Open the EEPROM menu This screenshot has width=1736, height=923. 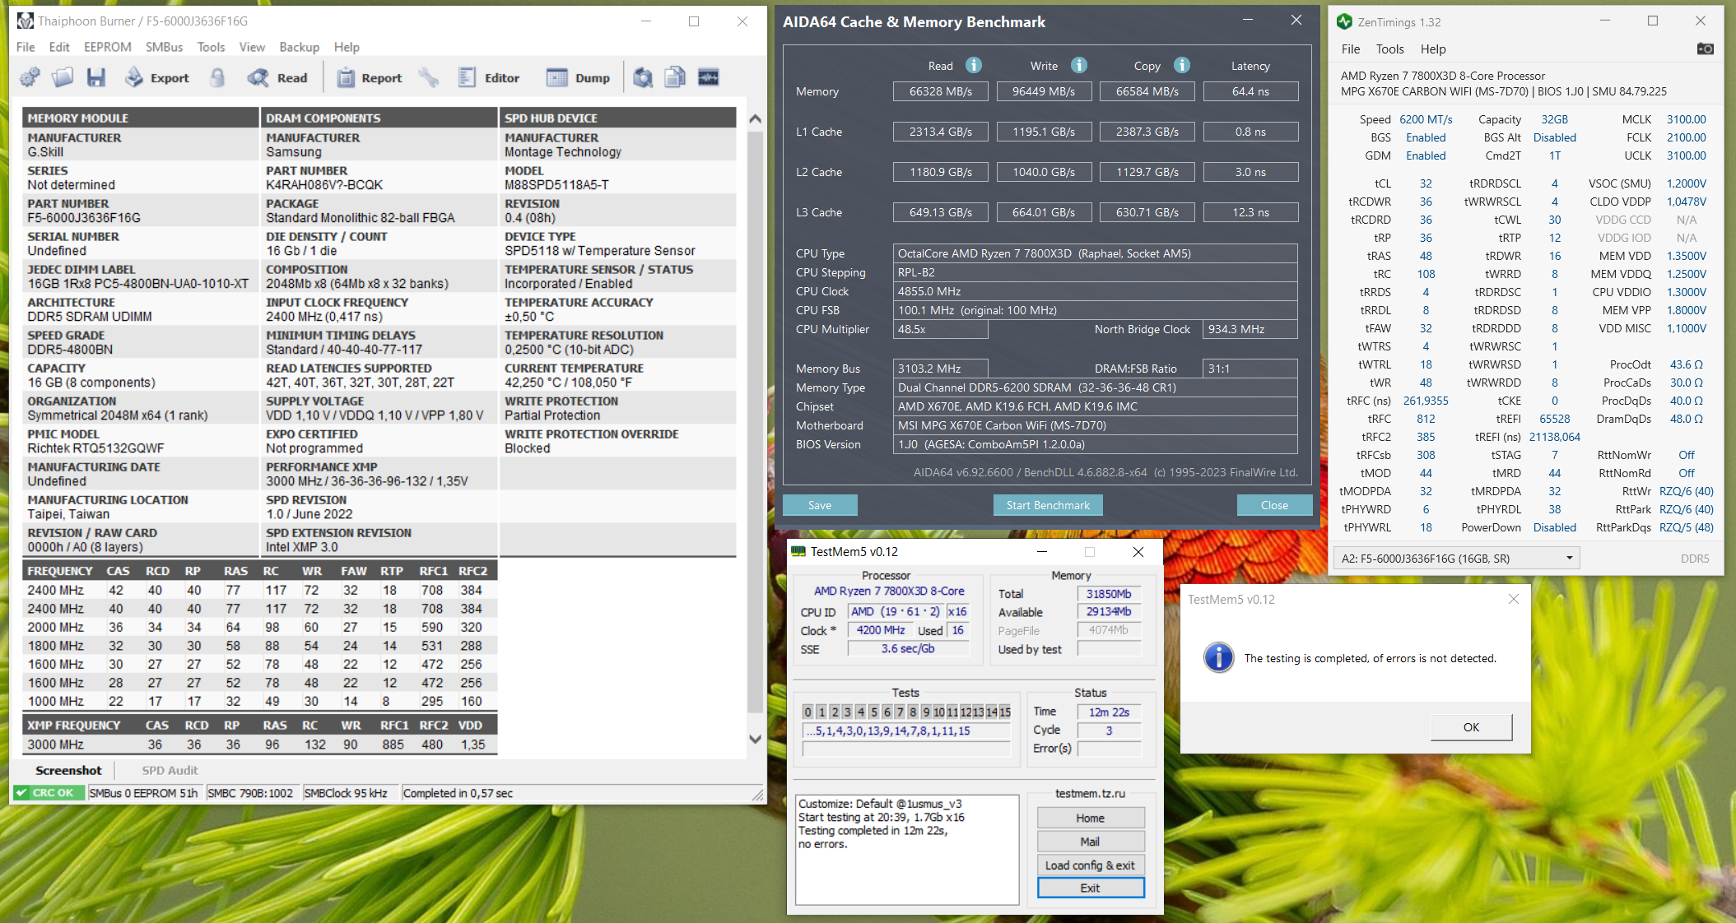point(107,47)
